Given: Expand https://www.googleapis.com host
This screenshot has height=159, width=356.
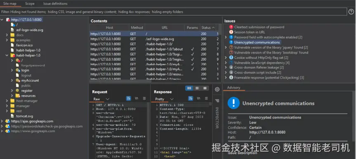Looking at the screenshot, I should click(x=2, y=131).
